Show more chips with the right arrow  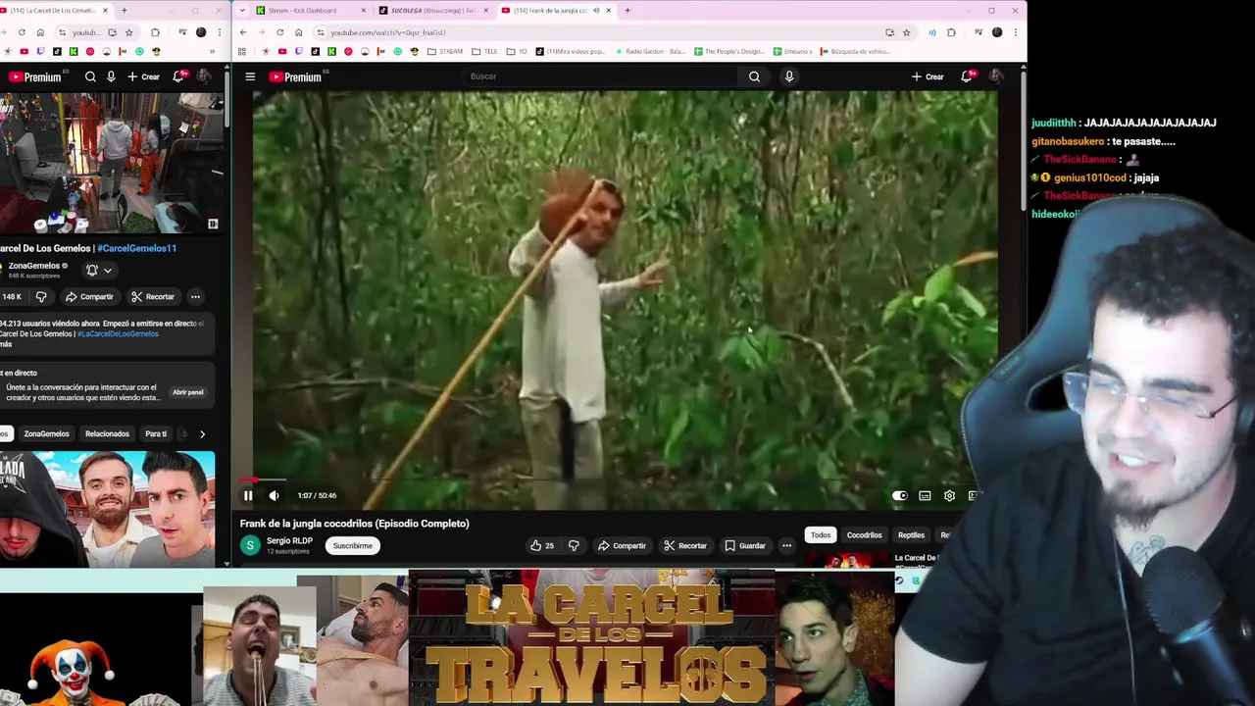202,433
